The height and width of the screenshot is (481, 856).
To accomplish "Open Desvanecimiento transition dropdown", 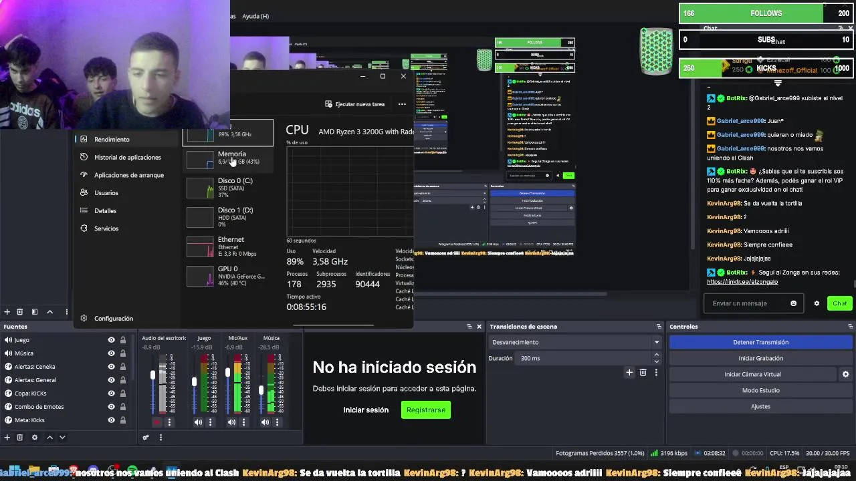I will (575, 342).
